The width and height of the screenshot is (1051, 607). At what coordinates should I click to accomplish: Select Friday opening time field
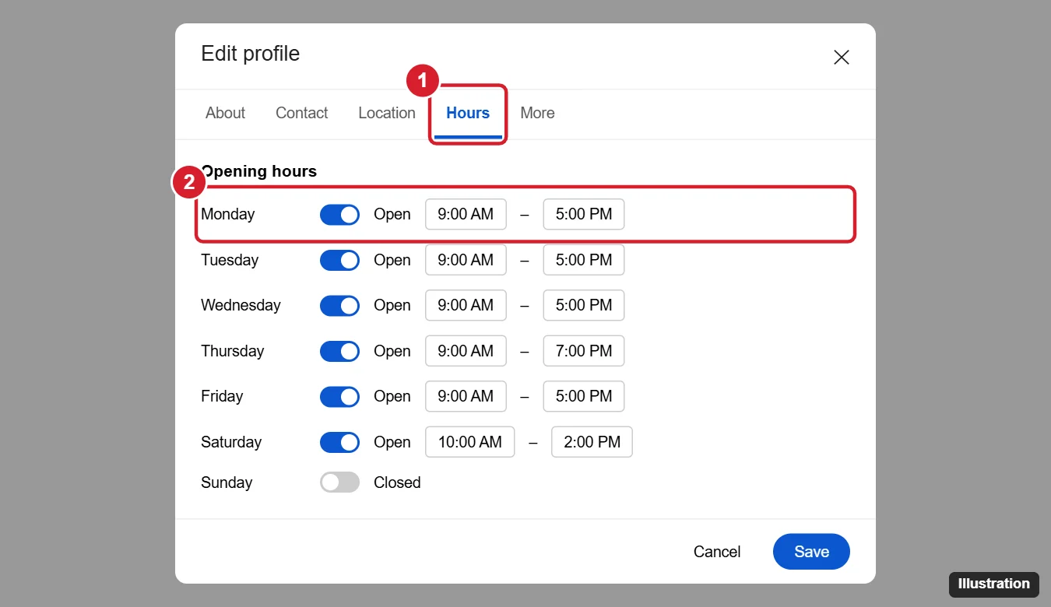[x=466, y=396]
